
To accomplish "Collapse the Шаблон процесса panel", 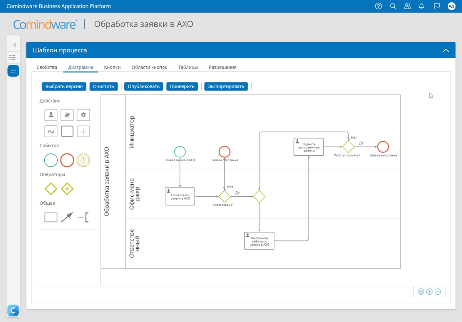I will 446,51.
